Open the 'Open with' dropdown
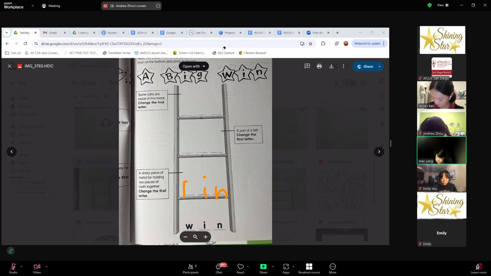 point(194,66)
